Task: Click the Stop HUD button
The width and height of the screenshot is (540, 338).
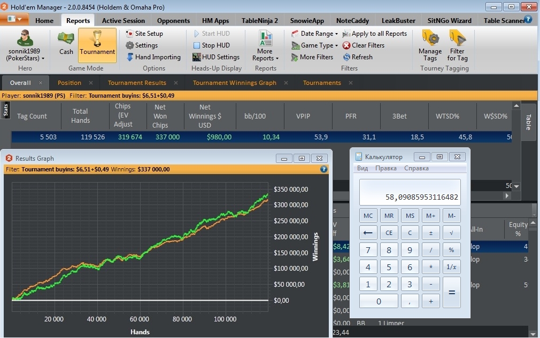Action: point(211,45)
